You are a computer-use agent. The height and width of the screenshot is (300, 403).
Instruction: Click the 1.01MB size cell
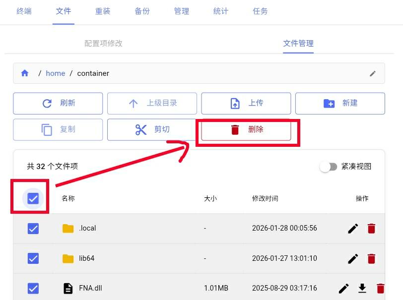coord(216,288)
